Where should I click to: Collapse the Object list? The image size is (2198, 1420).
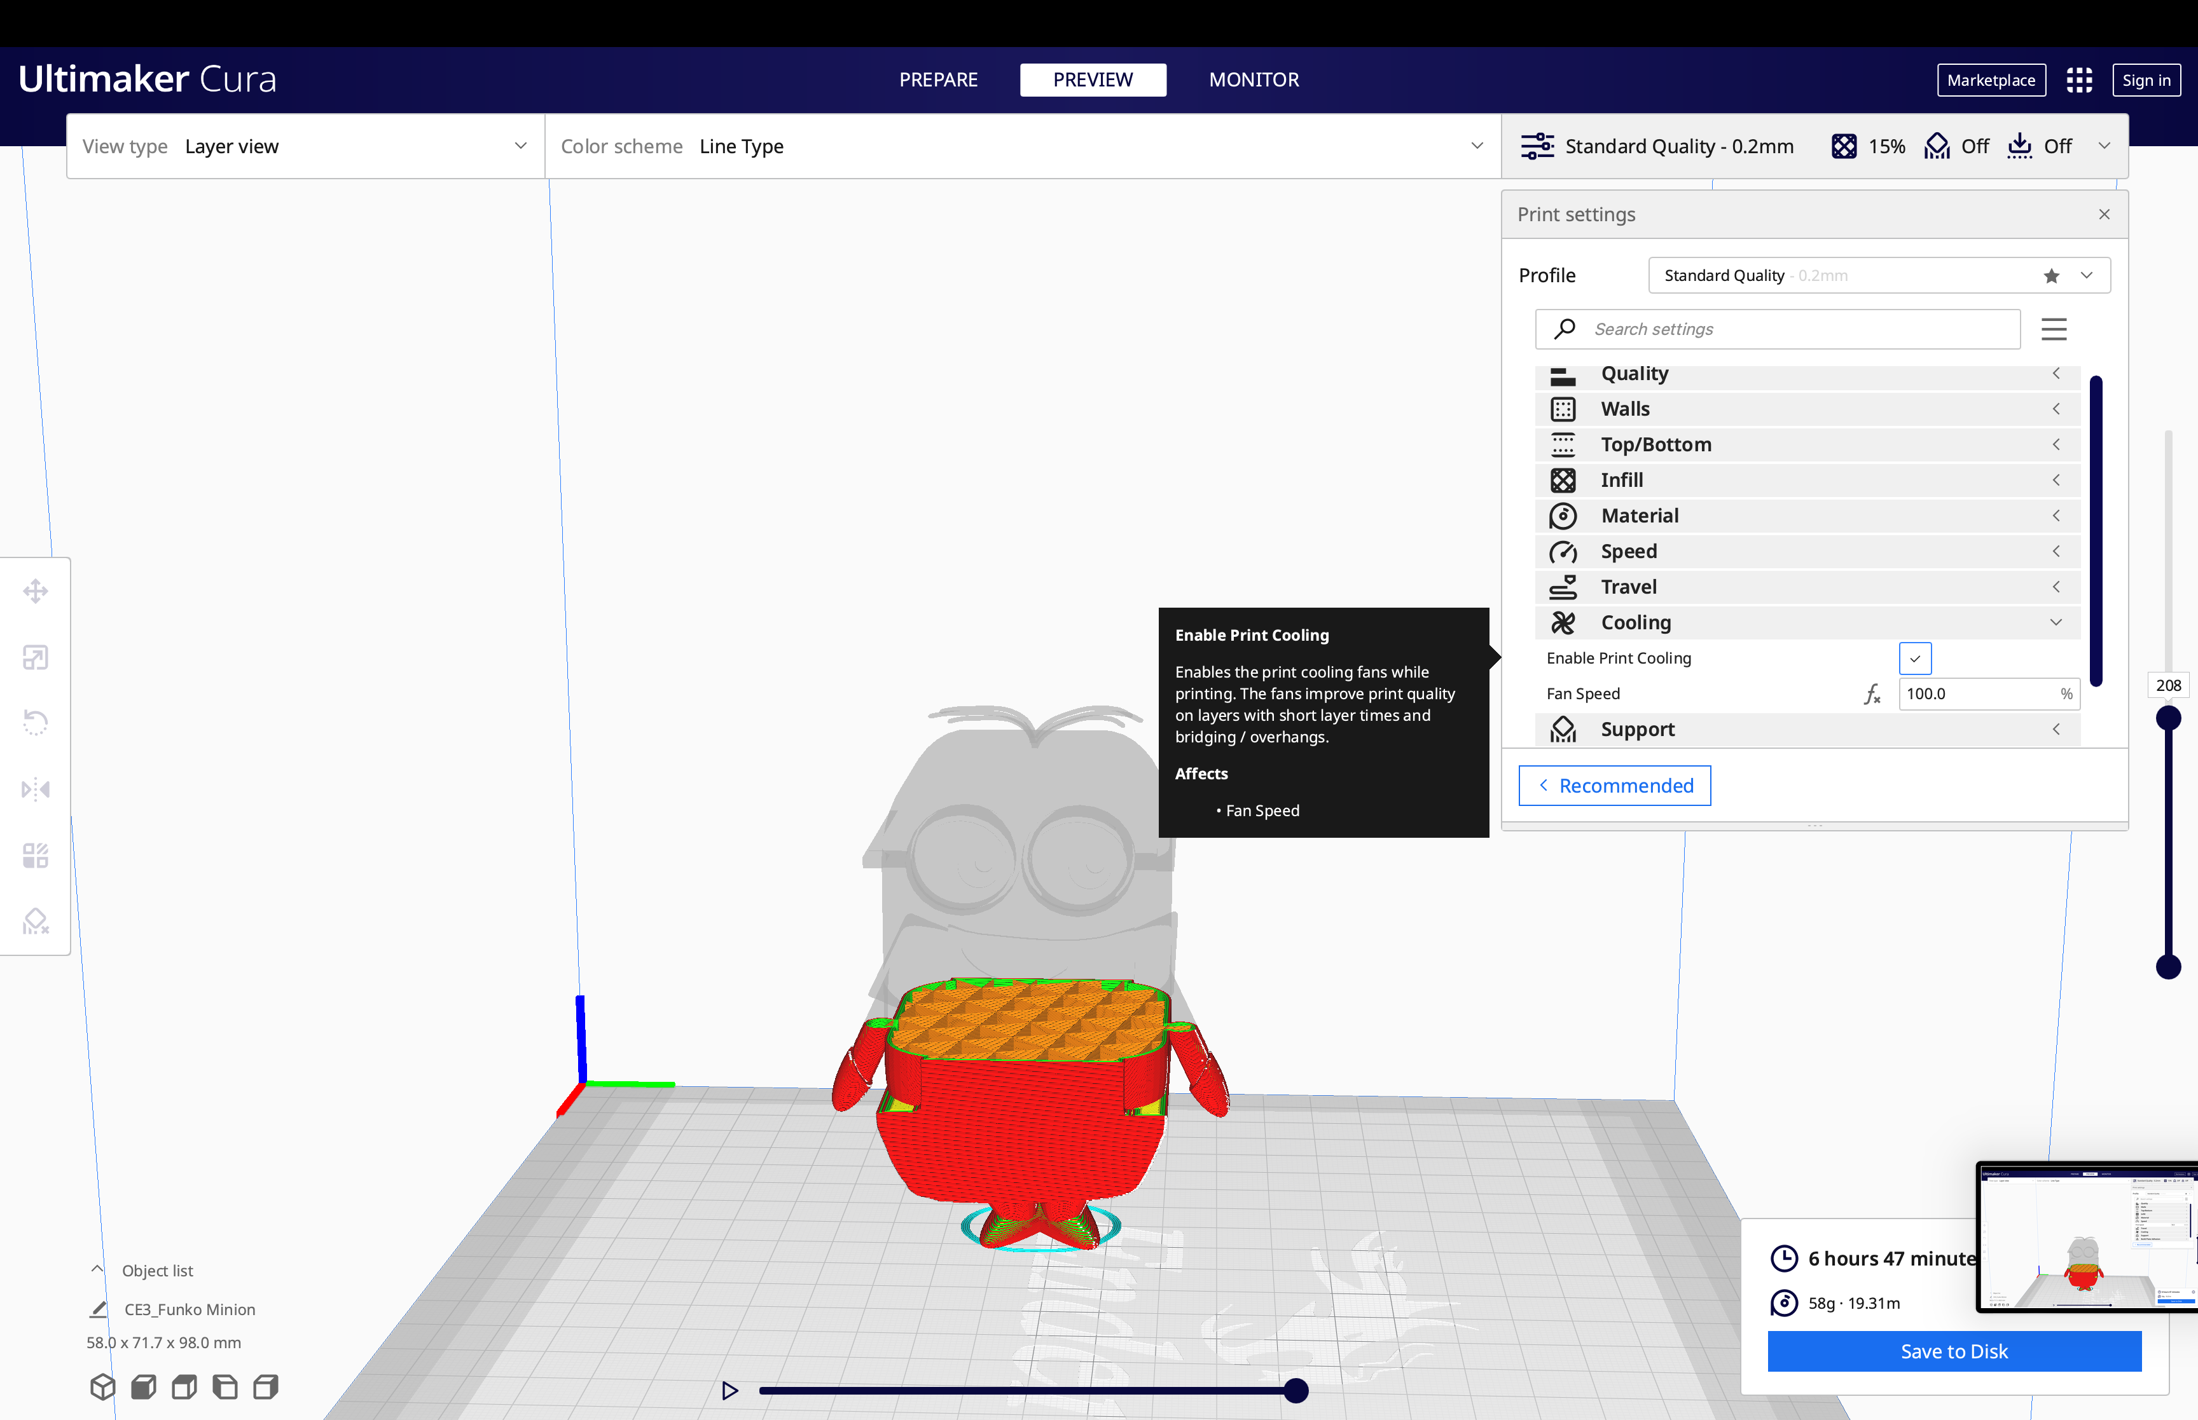point(97,1270)
